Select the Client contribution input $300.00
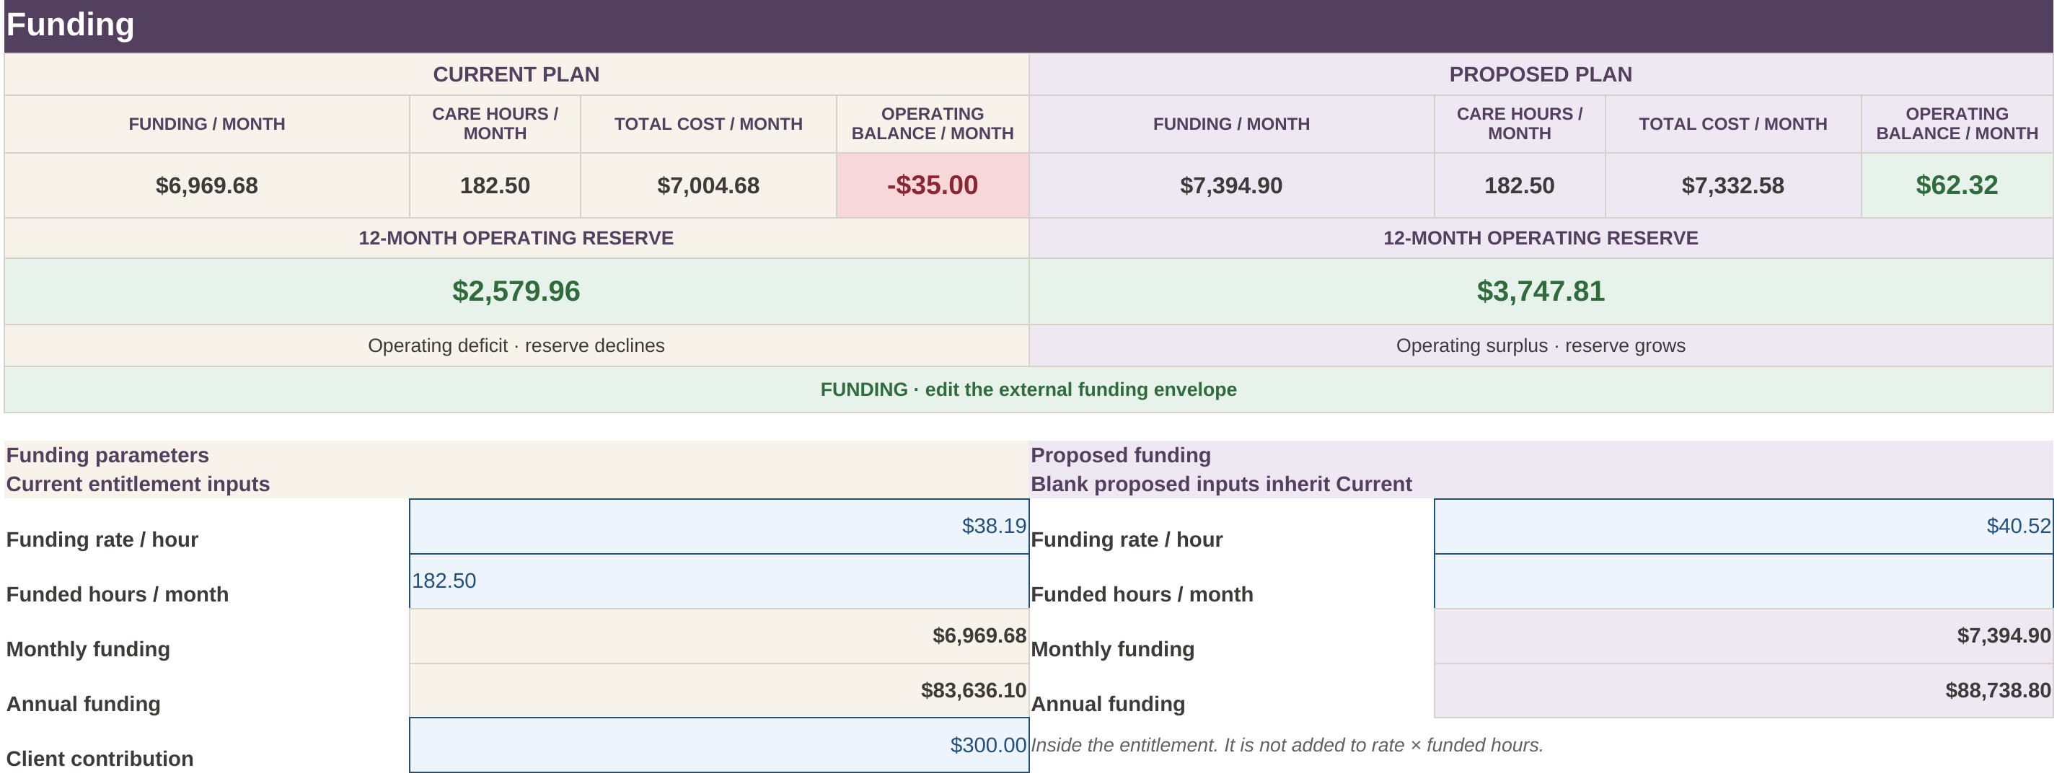This screenshot has width=2057, height=776. pos(718,745)
